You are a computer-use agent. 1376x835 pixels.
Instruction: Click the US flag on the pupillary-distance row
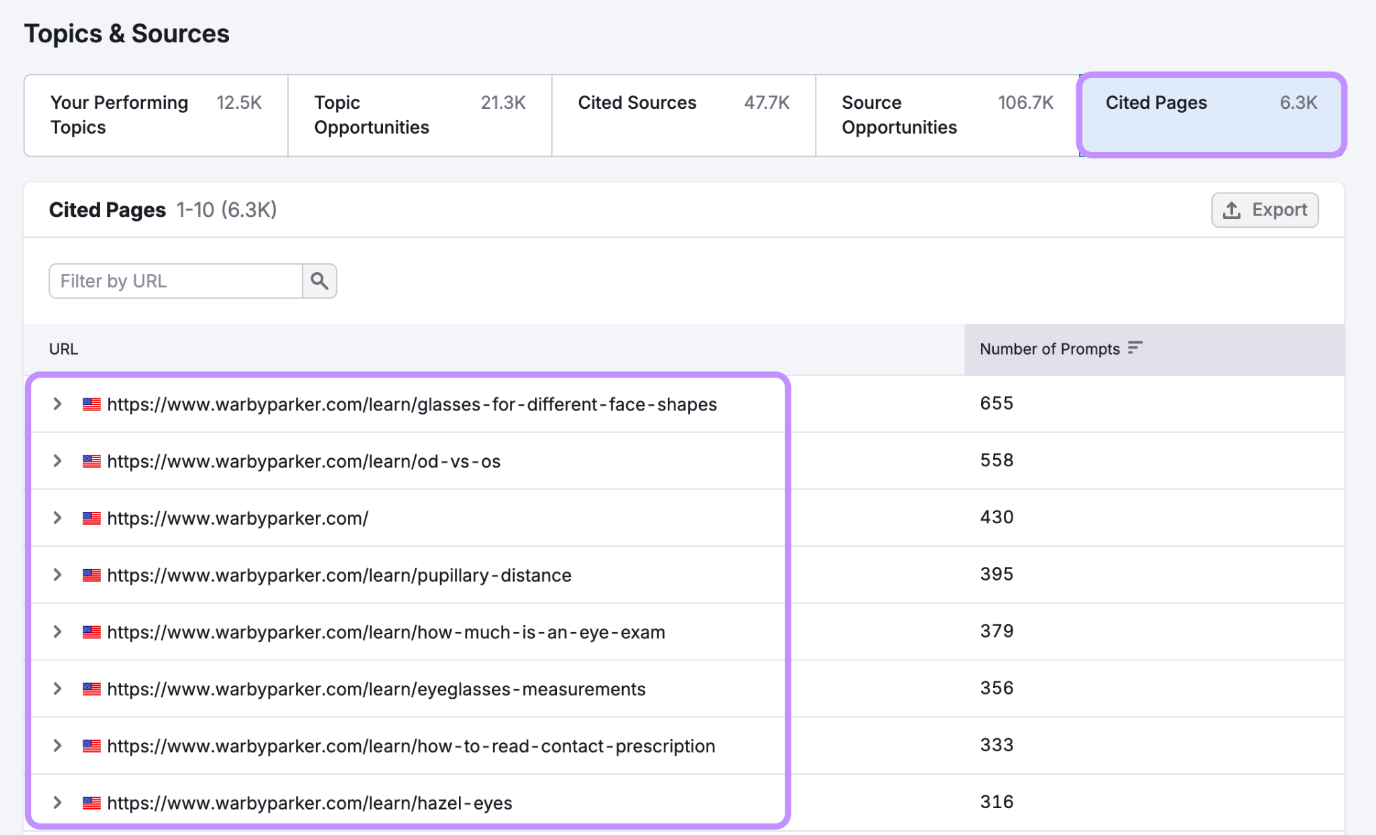point(92,575)
